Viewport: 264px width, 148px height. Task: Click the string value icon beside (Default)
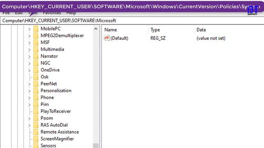[x=107, y=38]
